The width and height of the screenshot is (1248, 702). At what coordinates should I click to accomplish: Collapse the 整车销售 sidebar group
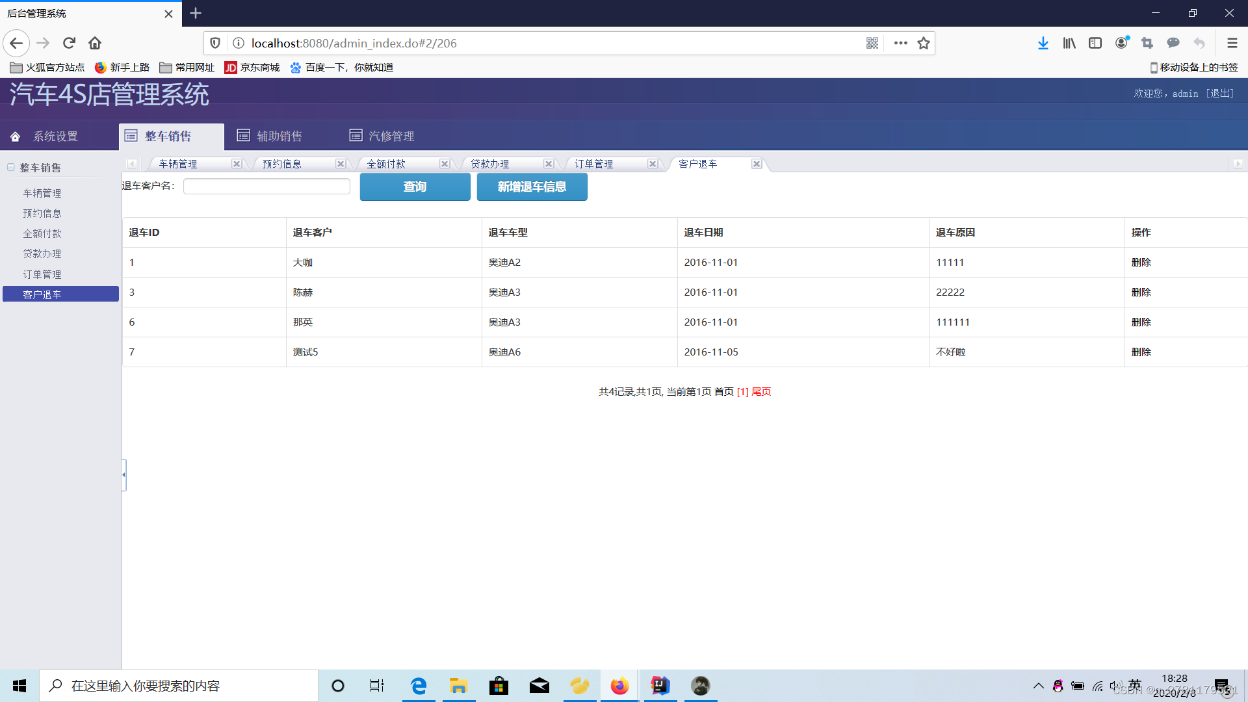coord(11,168)
